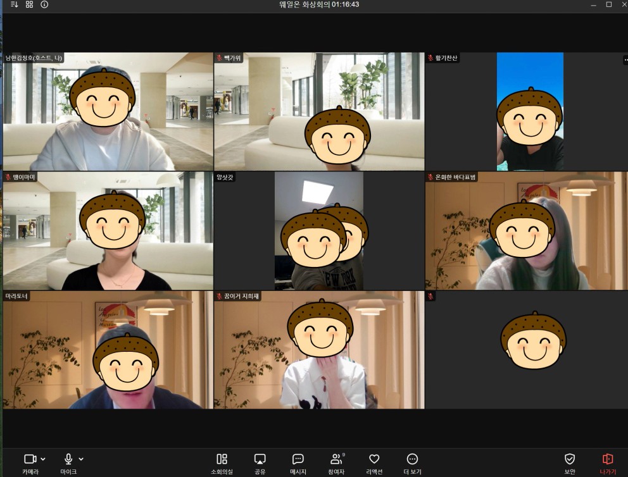The width and height of the screenshot is (628, 477).
Task: Open three-dot menu on 활기찬산 tile
Action: click(625, 60)
